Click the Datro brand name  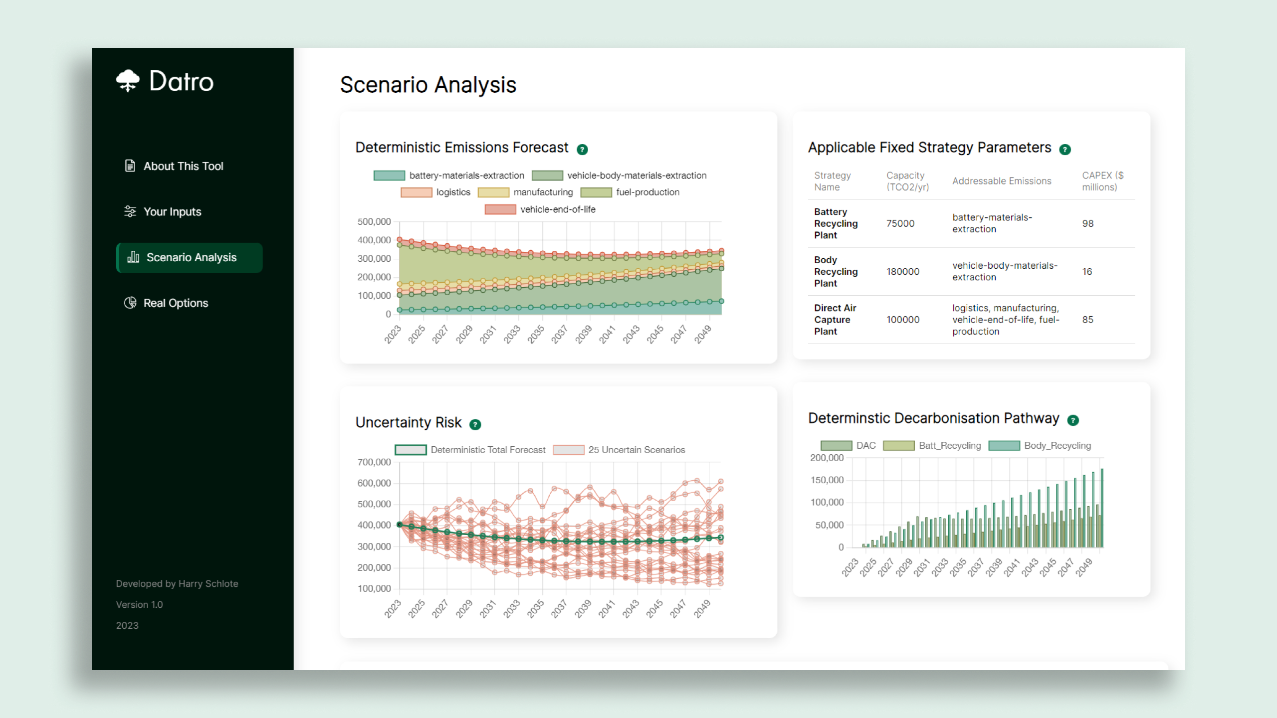[181, 81]
